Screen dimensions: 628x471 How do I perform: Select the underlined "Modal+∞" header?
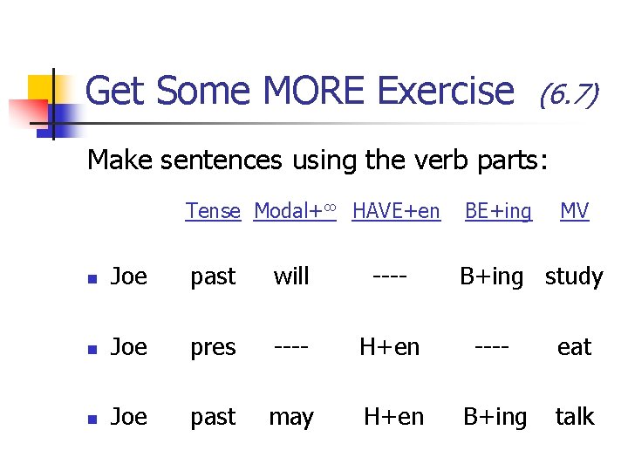295,211
